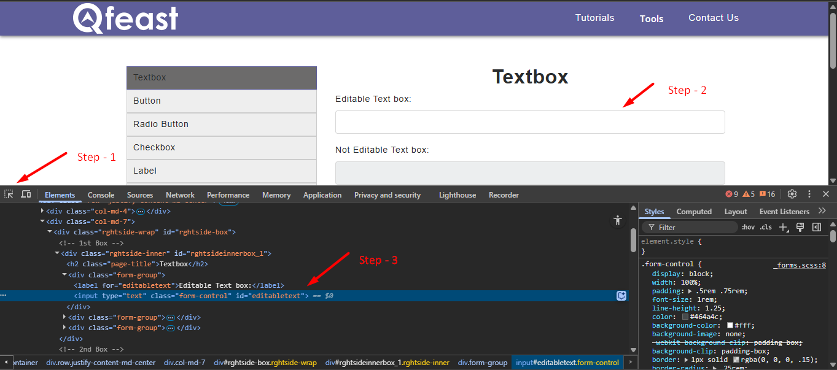The width and height of the screenshot is (837, 370).
Task: Click the Styles Filter input
Action: pos(690,227)
